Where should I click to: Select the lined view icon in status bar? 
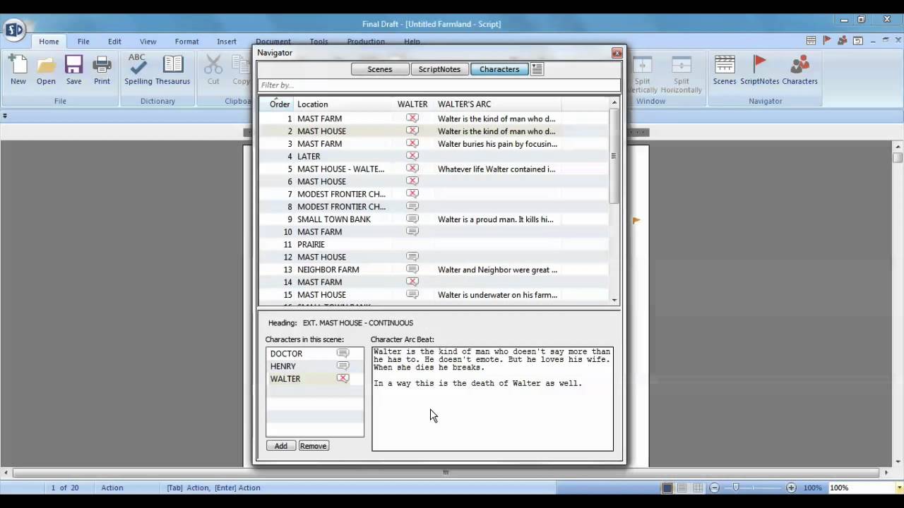(682, 488)
